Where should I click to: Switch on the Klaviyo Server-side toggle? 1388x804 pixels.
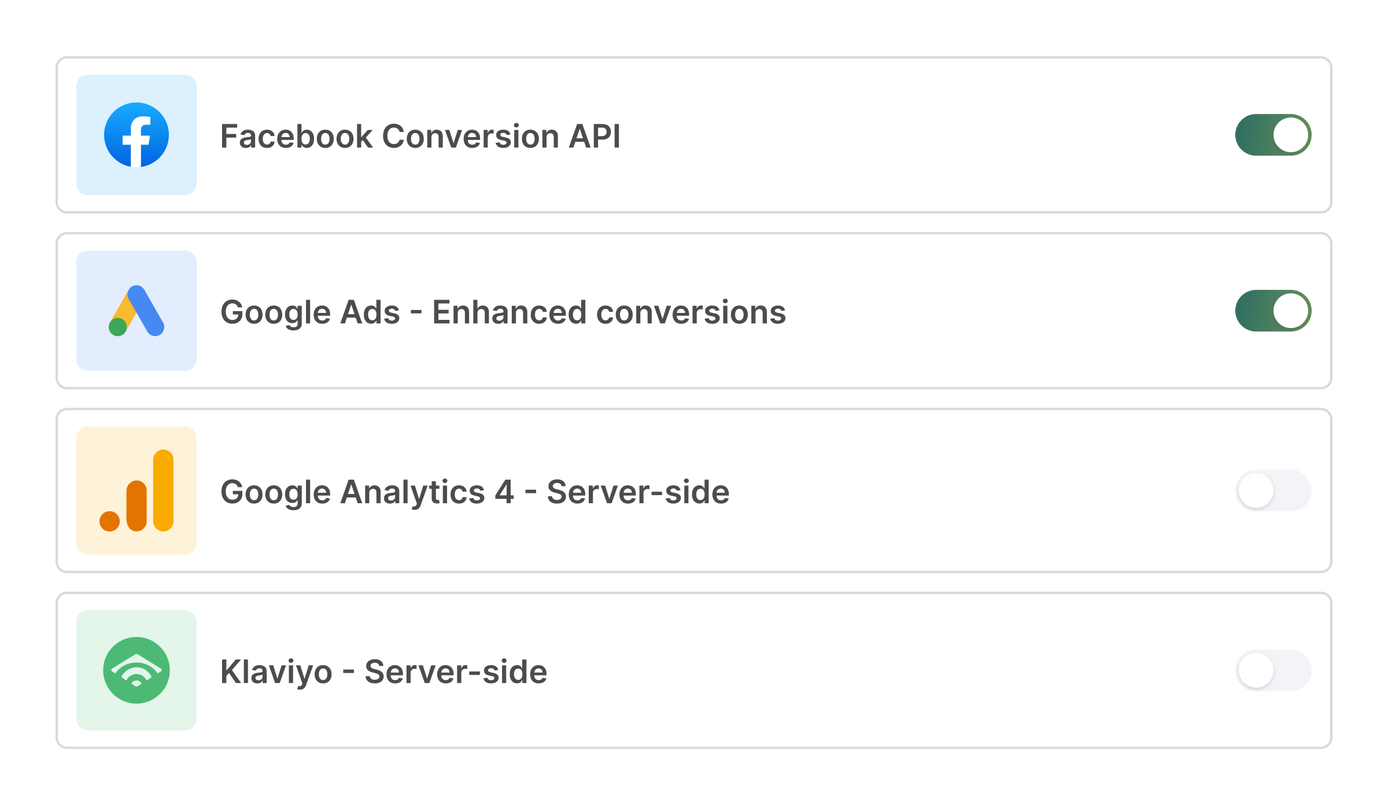click(x=1273, y=670)
